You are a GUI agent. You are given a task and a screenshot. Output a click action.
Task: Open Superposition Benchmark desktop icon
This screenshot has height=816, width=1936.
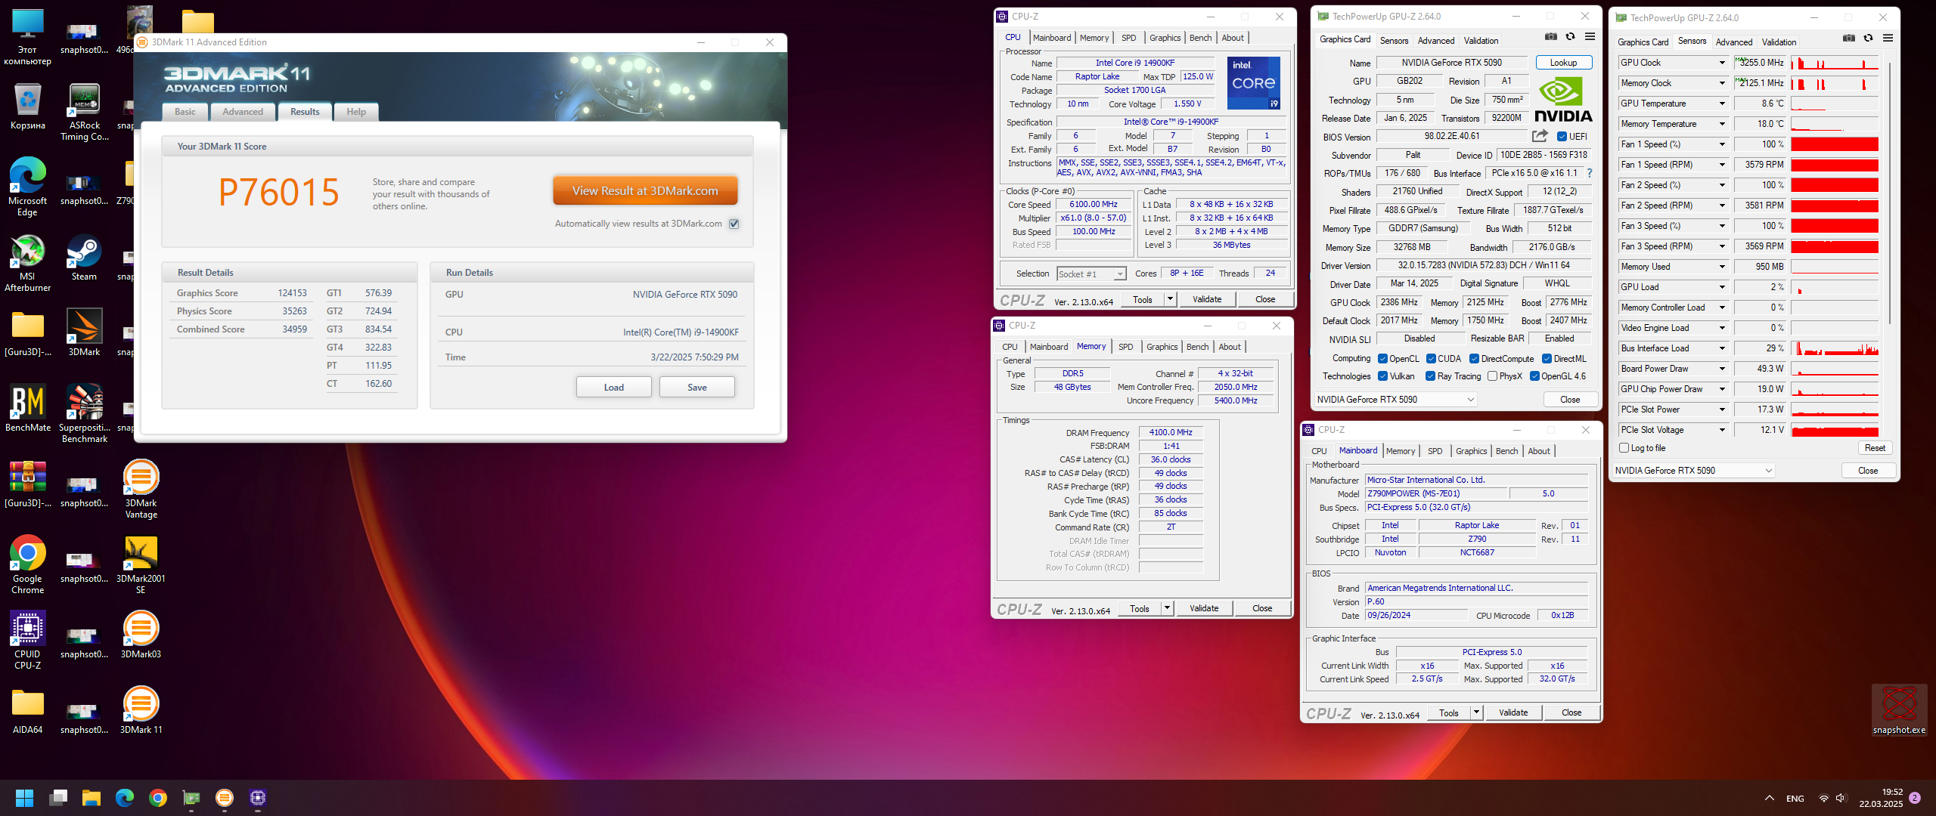click(85, 414)
